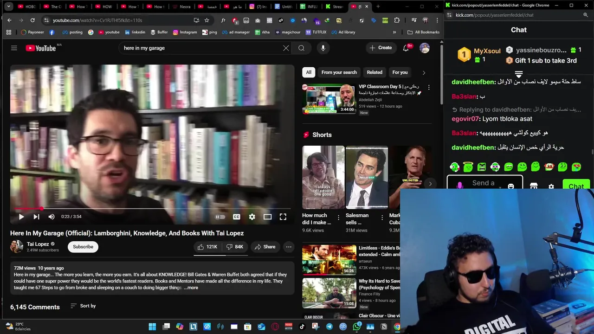Image resolution: width=594 pixels, height=334 pixels.
Task: Open WhatsApp from the Windows taskbar
Action: [356, 327]
